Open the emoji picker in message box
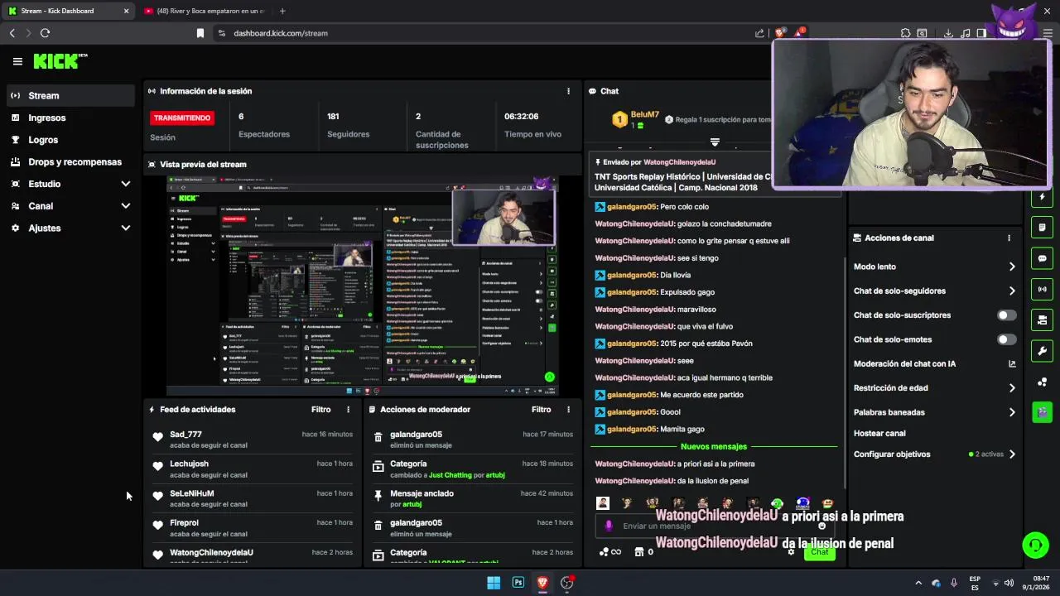 tap(821, 526)
